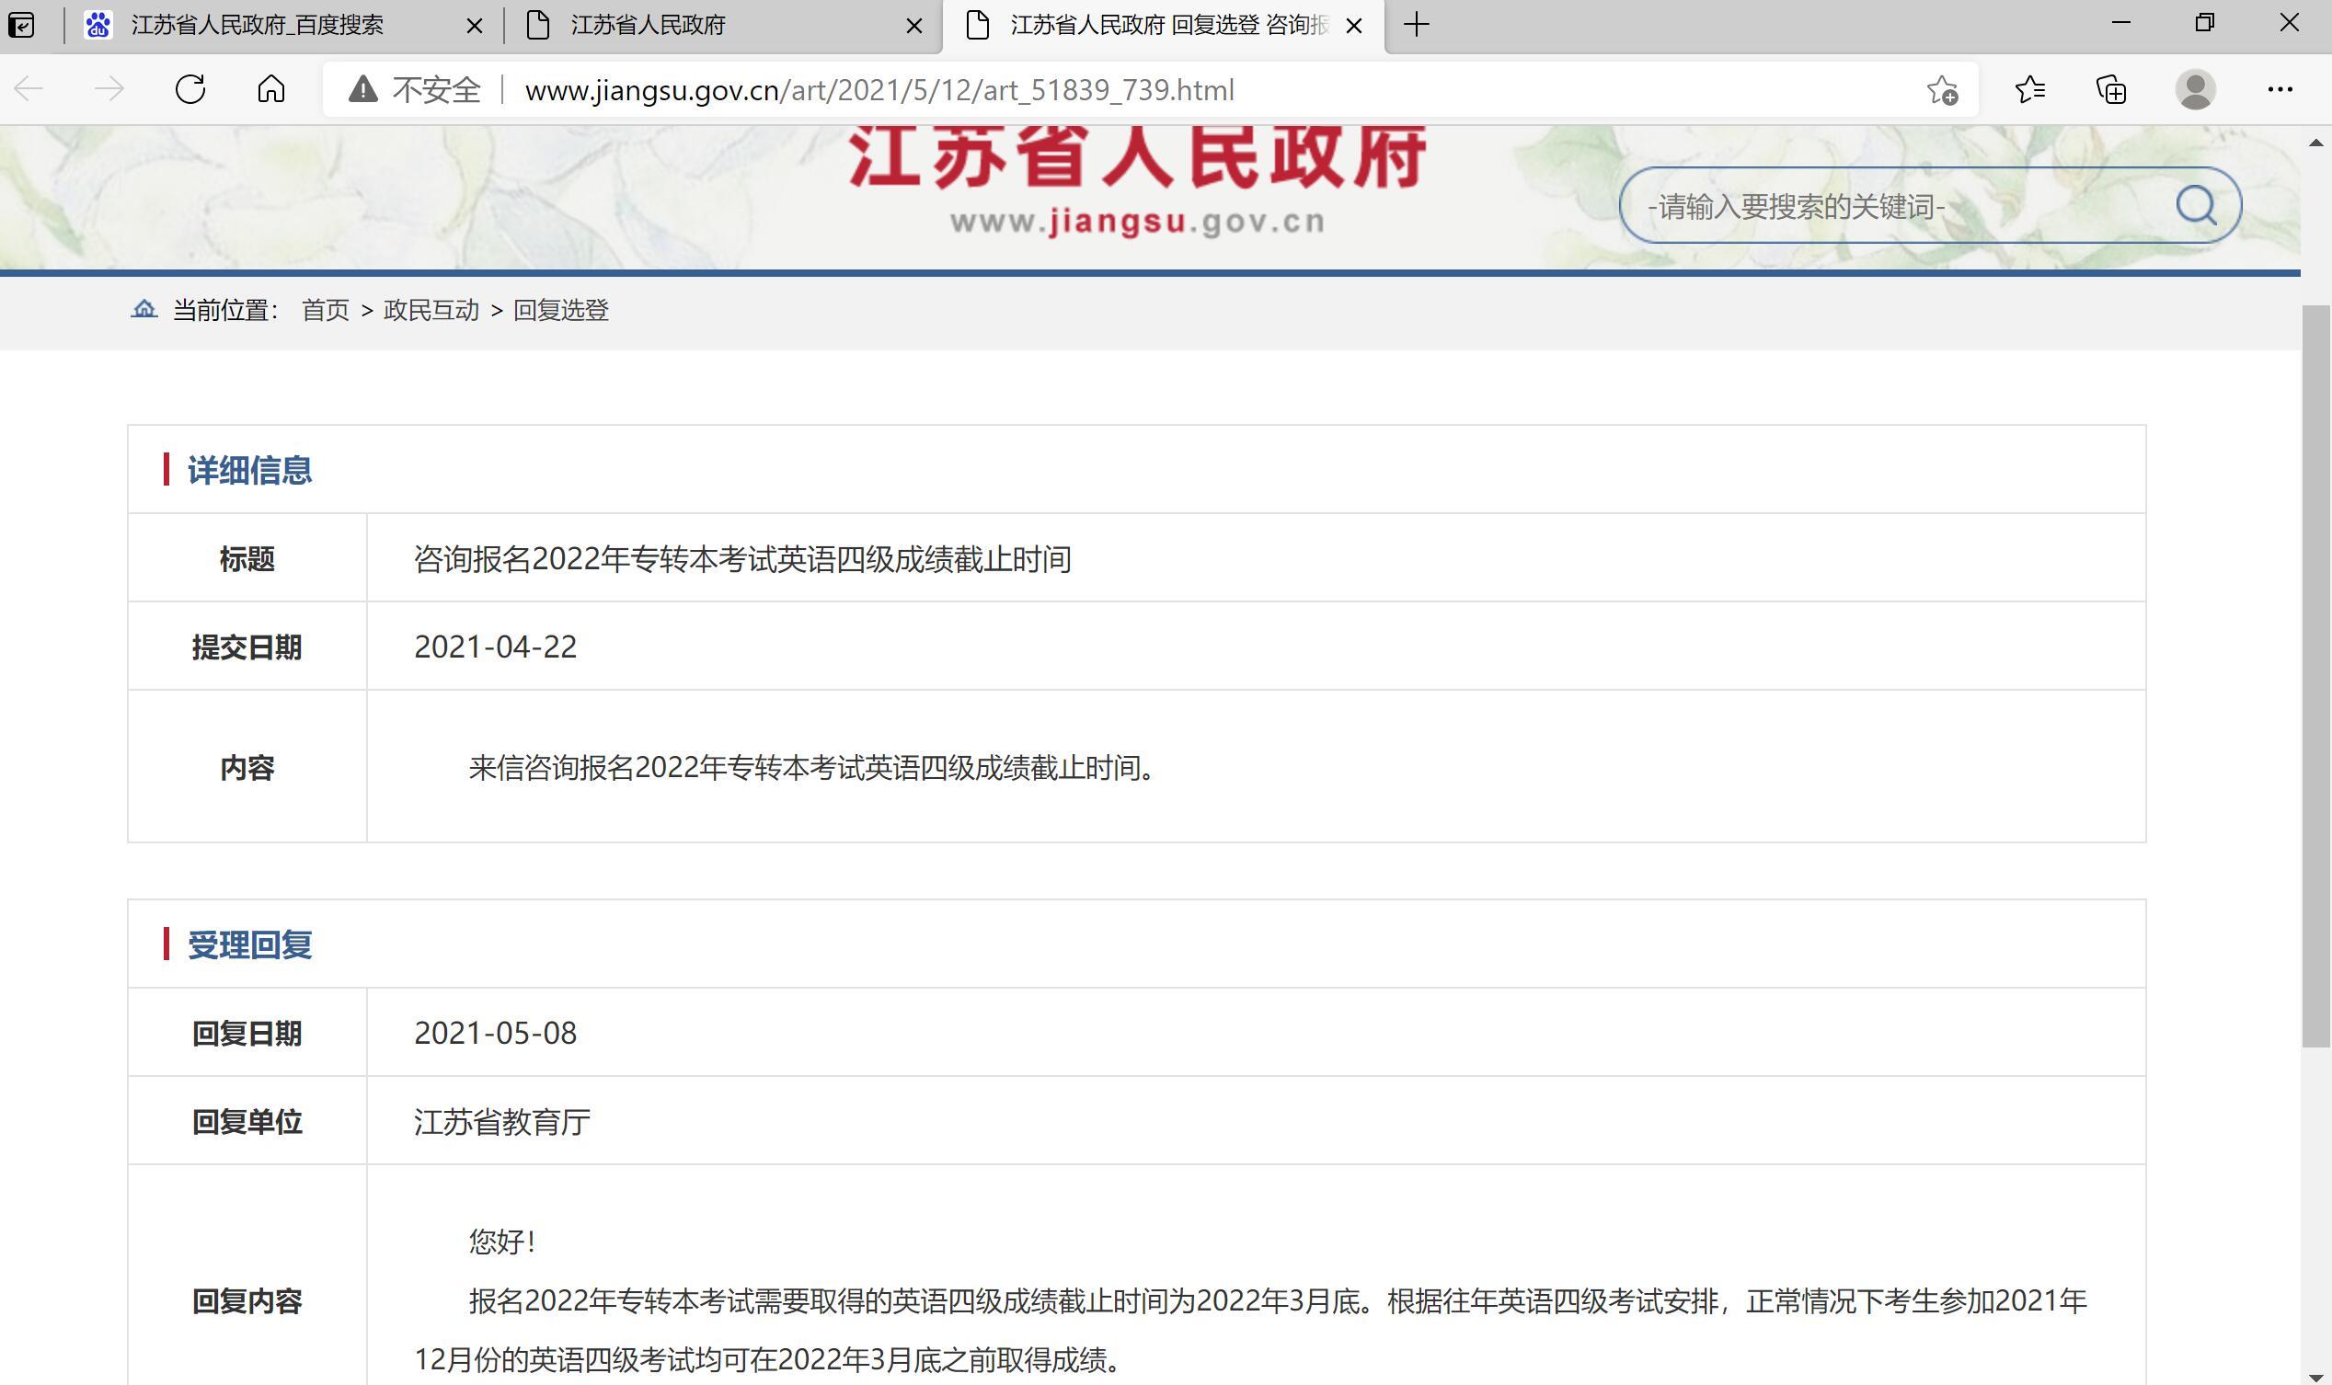Click the scrollbar up arrow
Screen dimensions: 2332x1385
(x=2316, y=143)
